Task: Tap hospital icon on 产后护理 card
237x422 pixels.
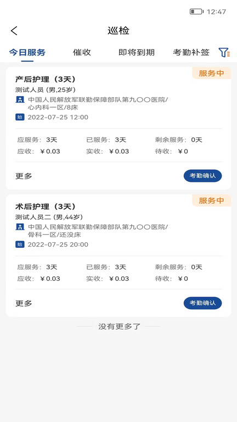Action: coord(20,99)
